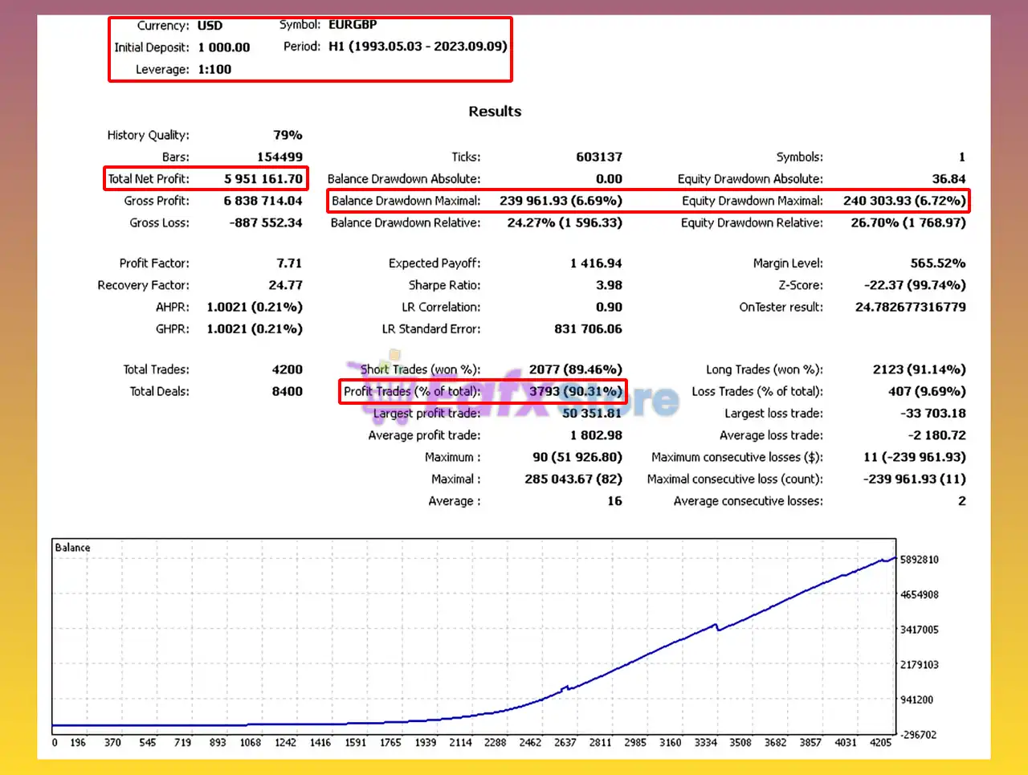Click the Leverage 1:100 value

214,69
